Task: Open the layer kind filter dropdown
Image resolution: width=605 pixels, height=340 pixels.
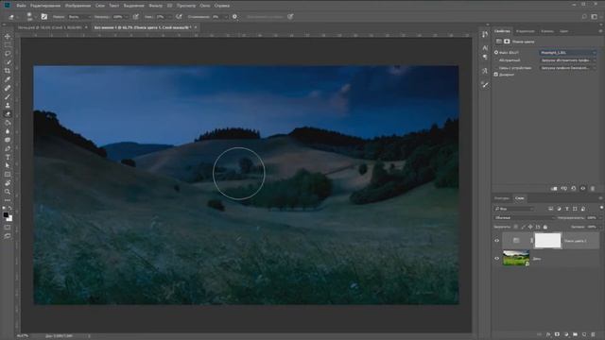Action: [x=513, y=209]
